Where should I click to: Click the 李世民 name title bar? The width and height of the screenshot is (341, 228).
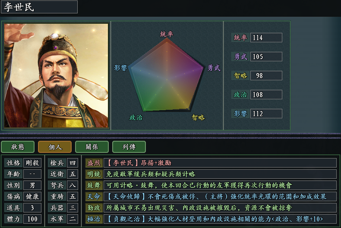click(39, 7)
